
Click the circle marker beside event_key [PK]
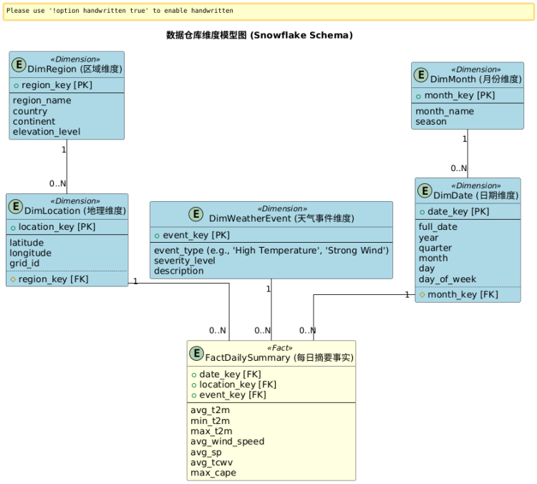pyautogui.click(x=157, y=236)
